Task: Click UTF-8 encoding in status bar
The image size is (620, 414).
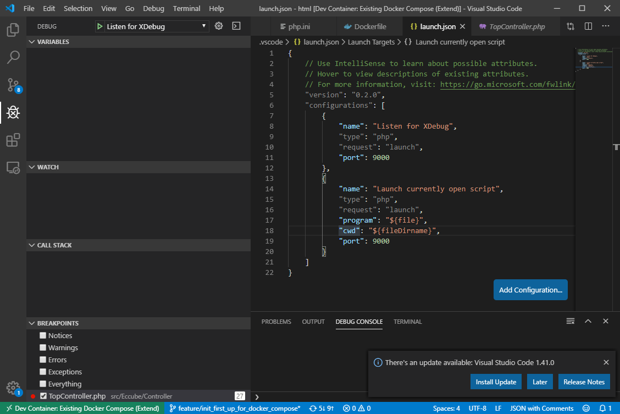Action: 477,408
